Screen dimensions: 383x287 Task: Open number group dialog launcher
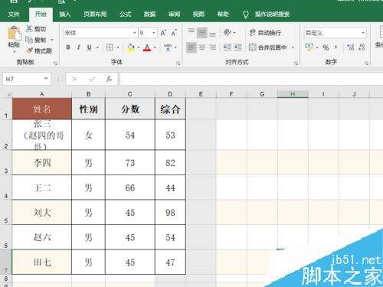(366, 63)
